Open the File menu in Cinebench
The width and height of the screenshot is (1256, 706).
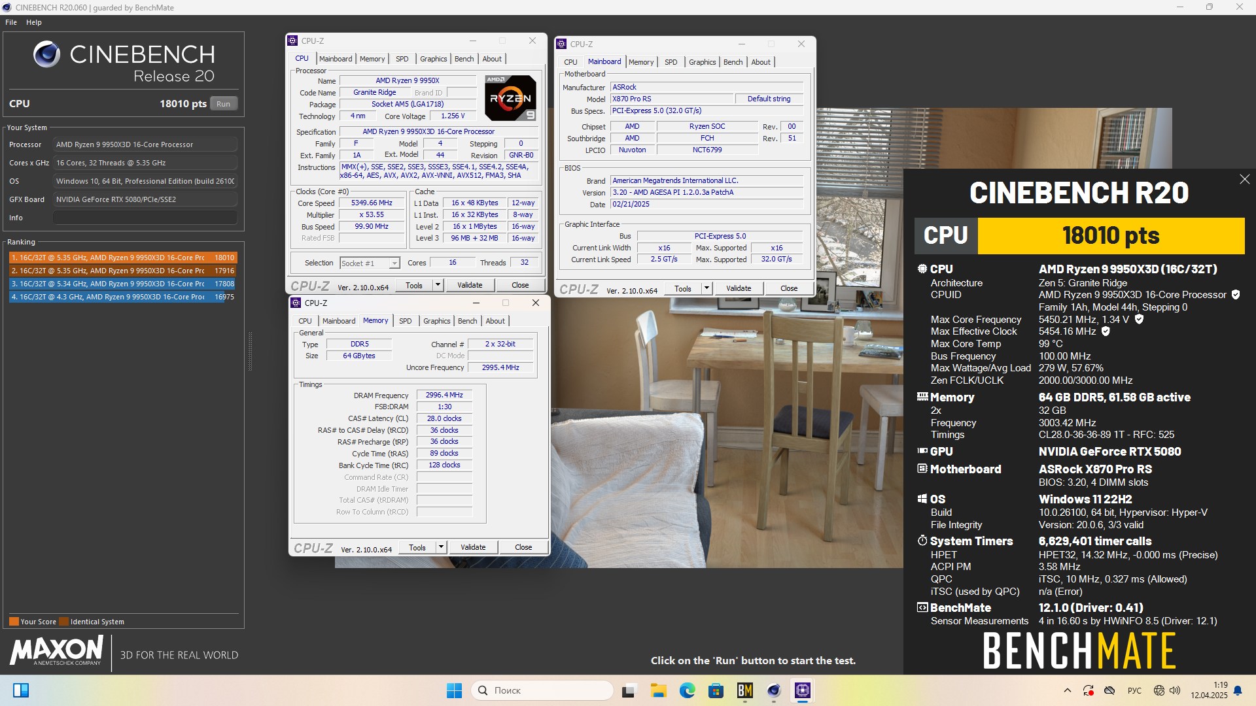pos(11,22)
